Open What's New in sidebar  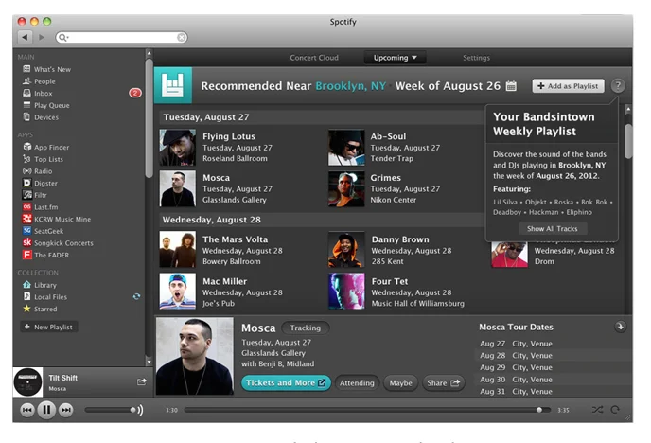(52, 69)
